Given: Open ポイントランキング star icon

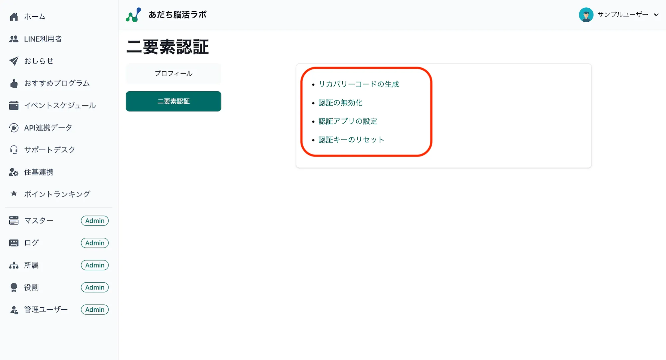Looking at the screenshot, I should click(14, 194).
